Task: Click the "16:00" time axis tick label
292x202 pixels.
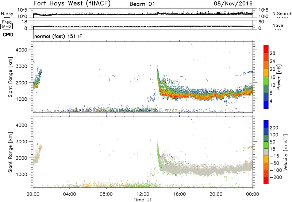Action: tap(179, 194)
